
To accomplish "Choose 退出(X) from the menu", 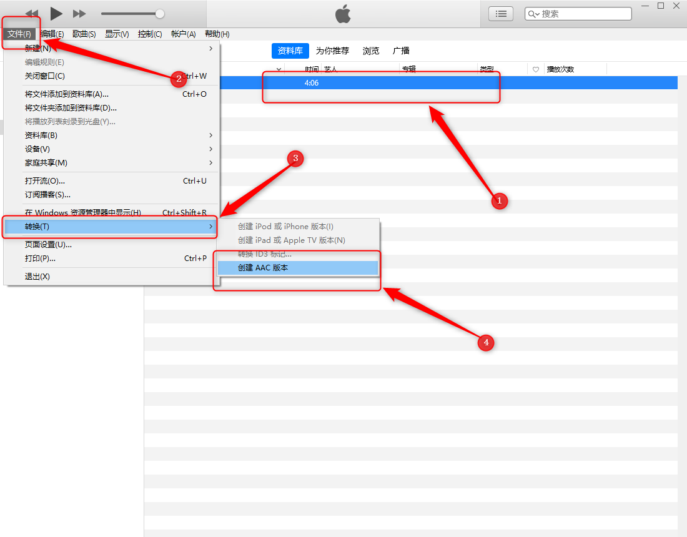I will (111, 277).
